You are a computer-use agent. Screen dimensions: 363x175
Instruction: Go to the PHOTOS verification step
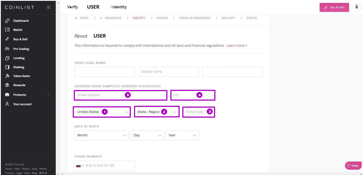click(162, 18)
